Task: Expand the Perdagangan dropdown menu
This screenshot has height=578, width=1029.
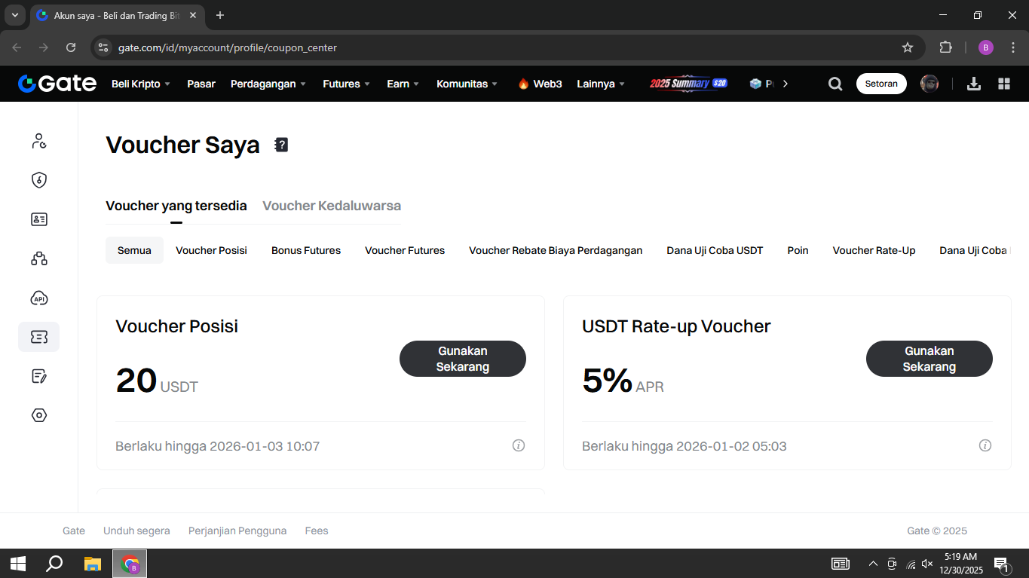Action: (x=268, y=84)
